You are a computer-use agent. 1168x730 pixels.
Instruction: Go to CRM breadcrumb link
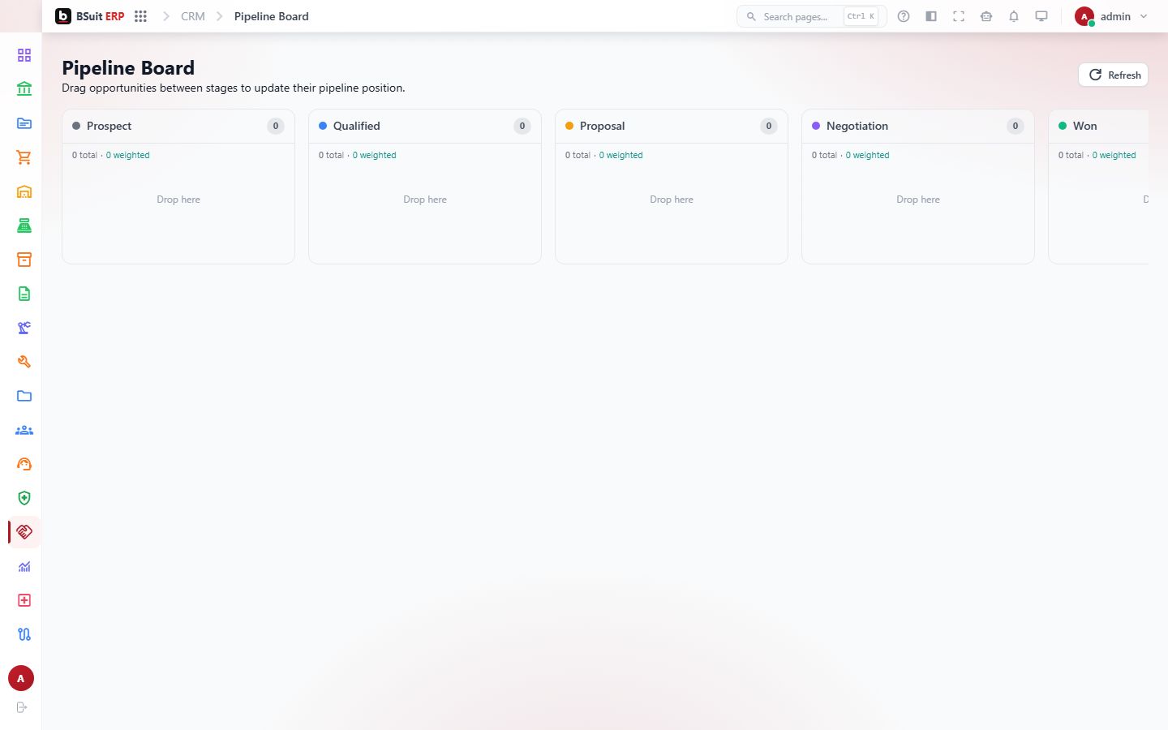(193, 16)
